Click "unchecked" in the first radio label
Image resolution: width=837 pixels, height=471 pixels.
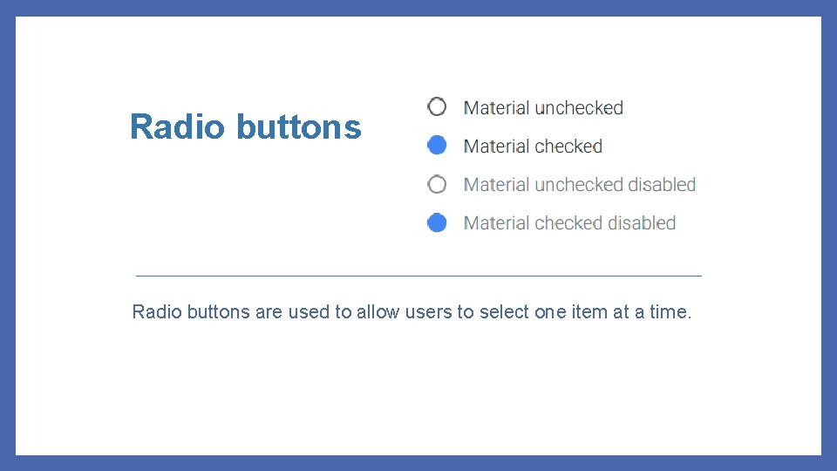pos(579,108)
